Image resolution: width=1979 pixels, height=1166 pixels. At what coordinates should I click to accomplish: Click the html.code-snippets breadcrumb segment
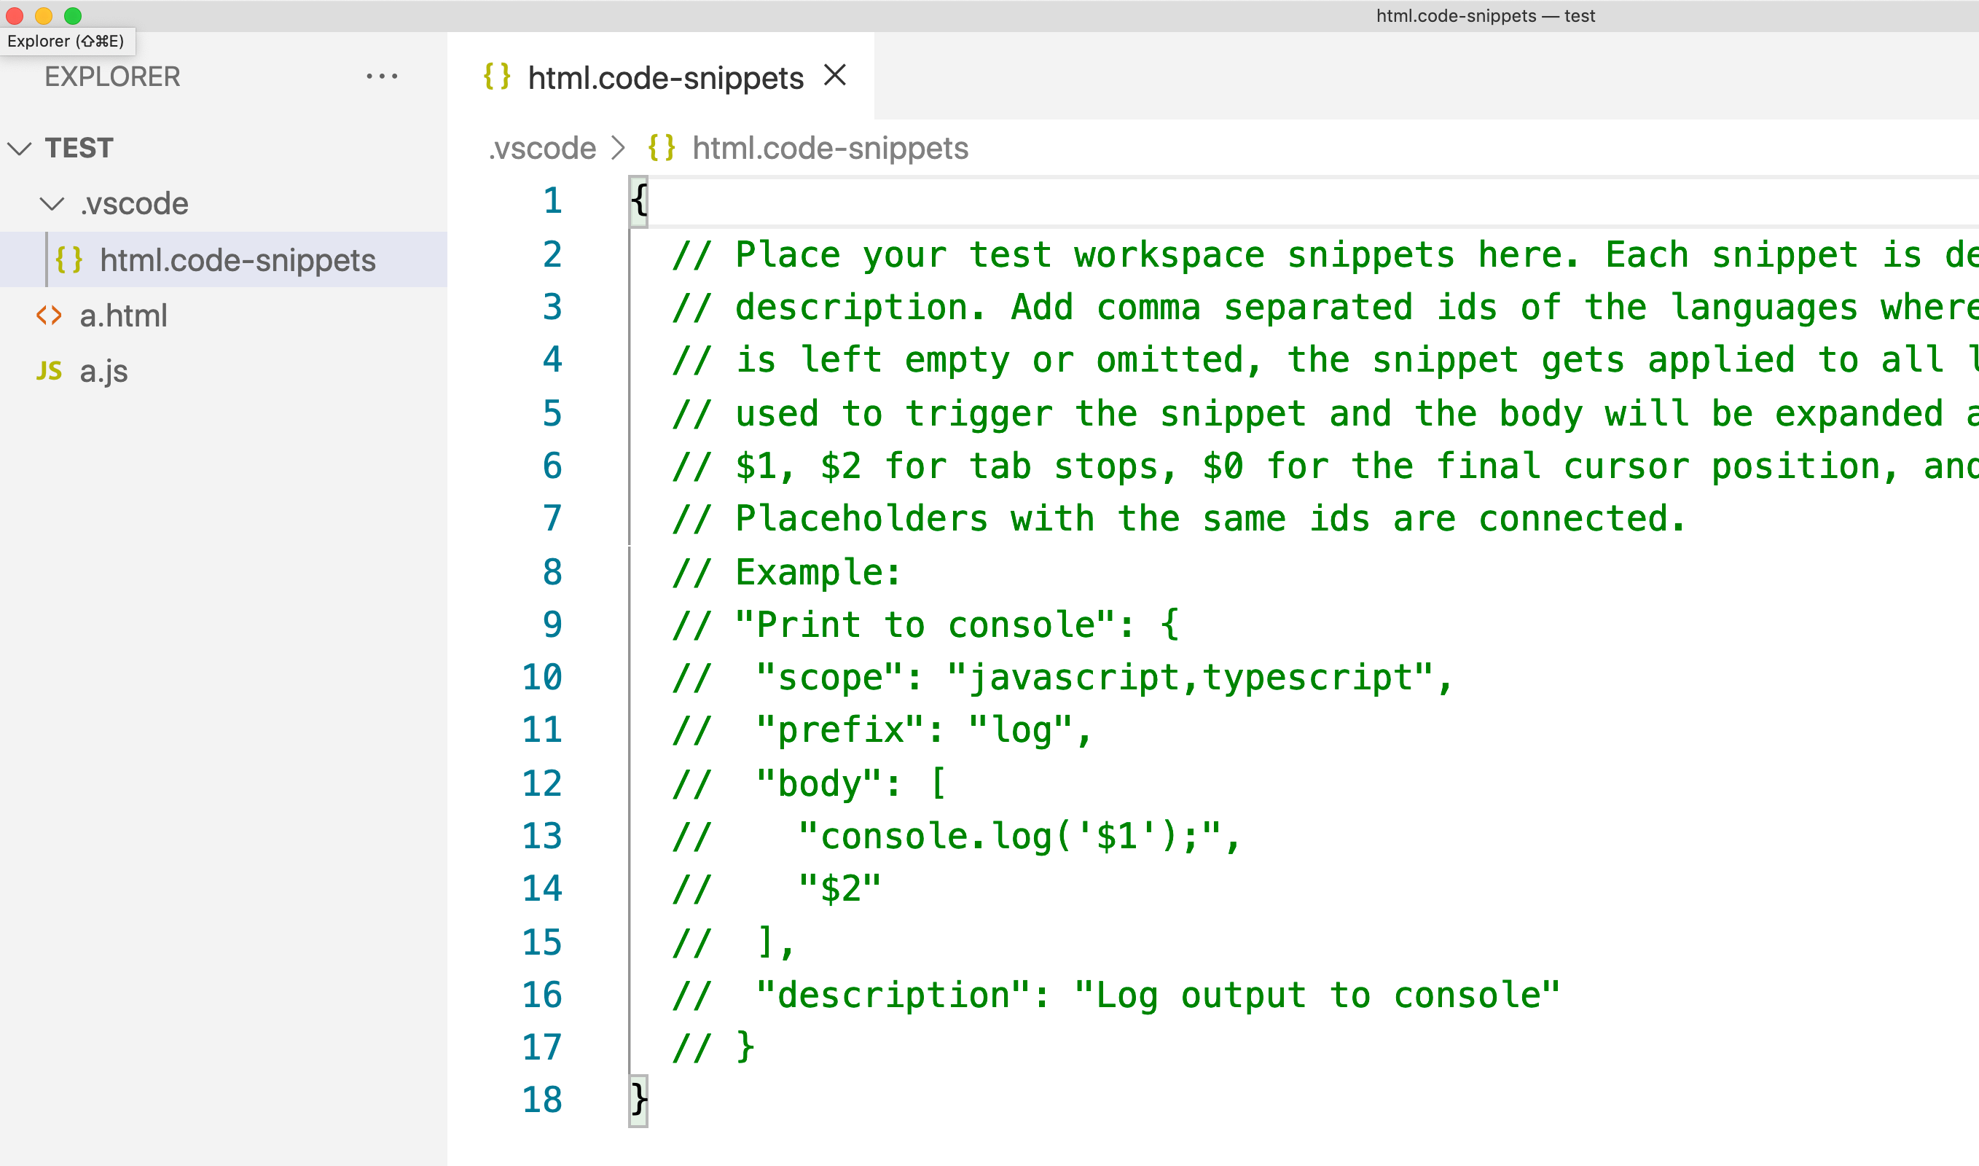(830, 148)
